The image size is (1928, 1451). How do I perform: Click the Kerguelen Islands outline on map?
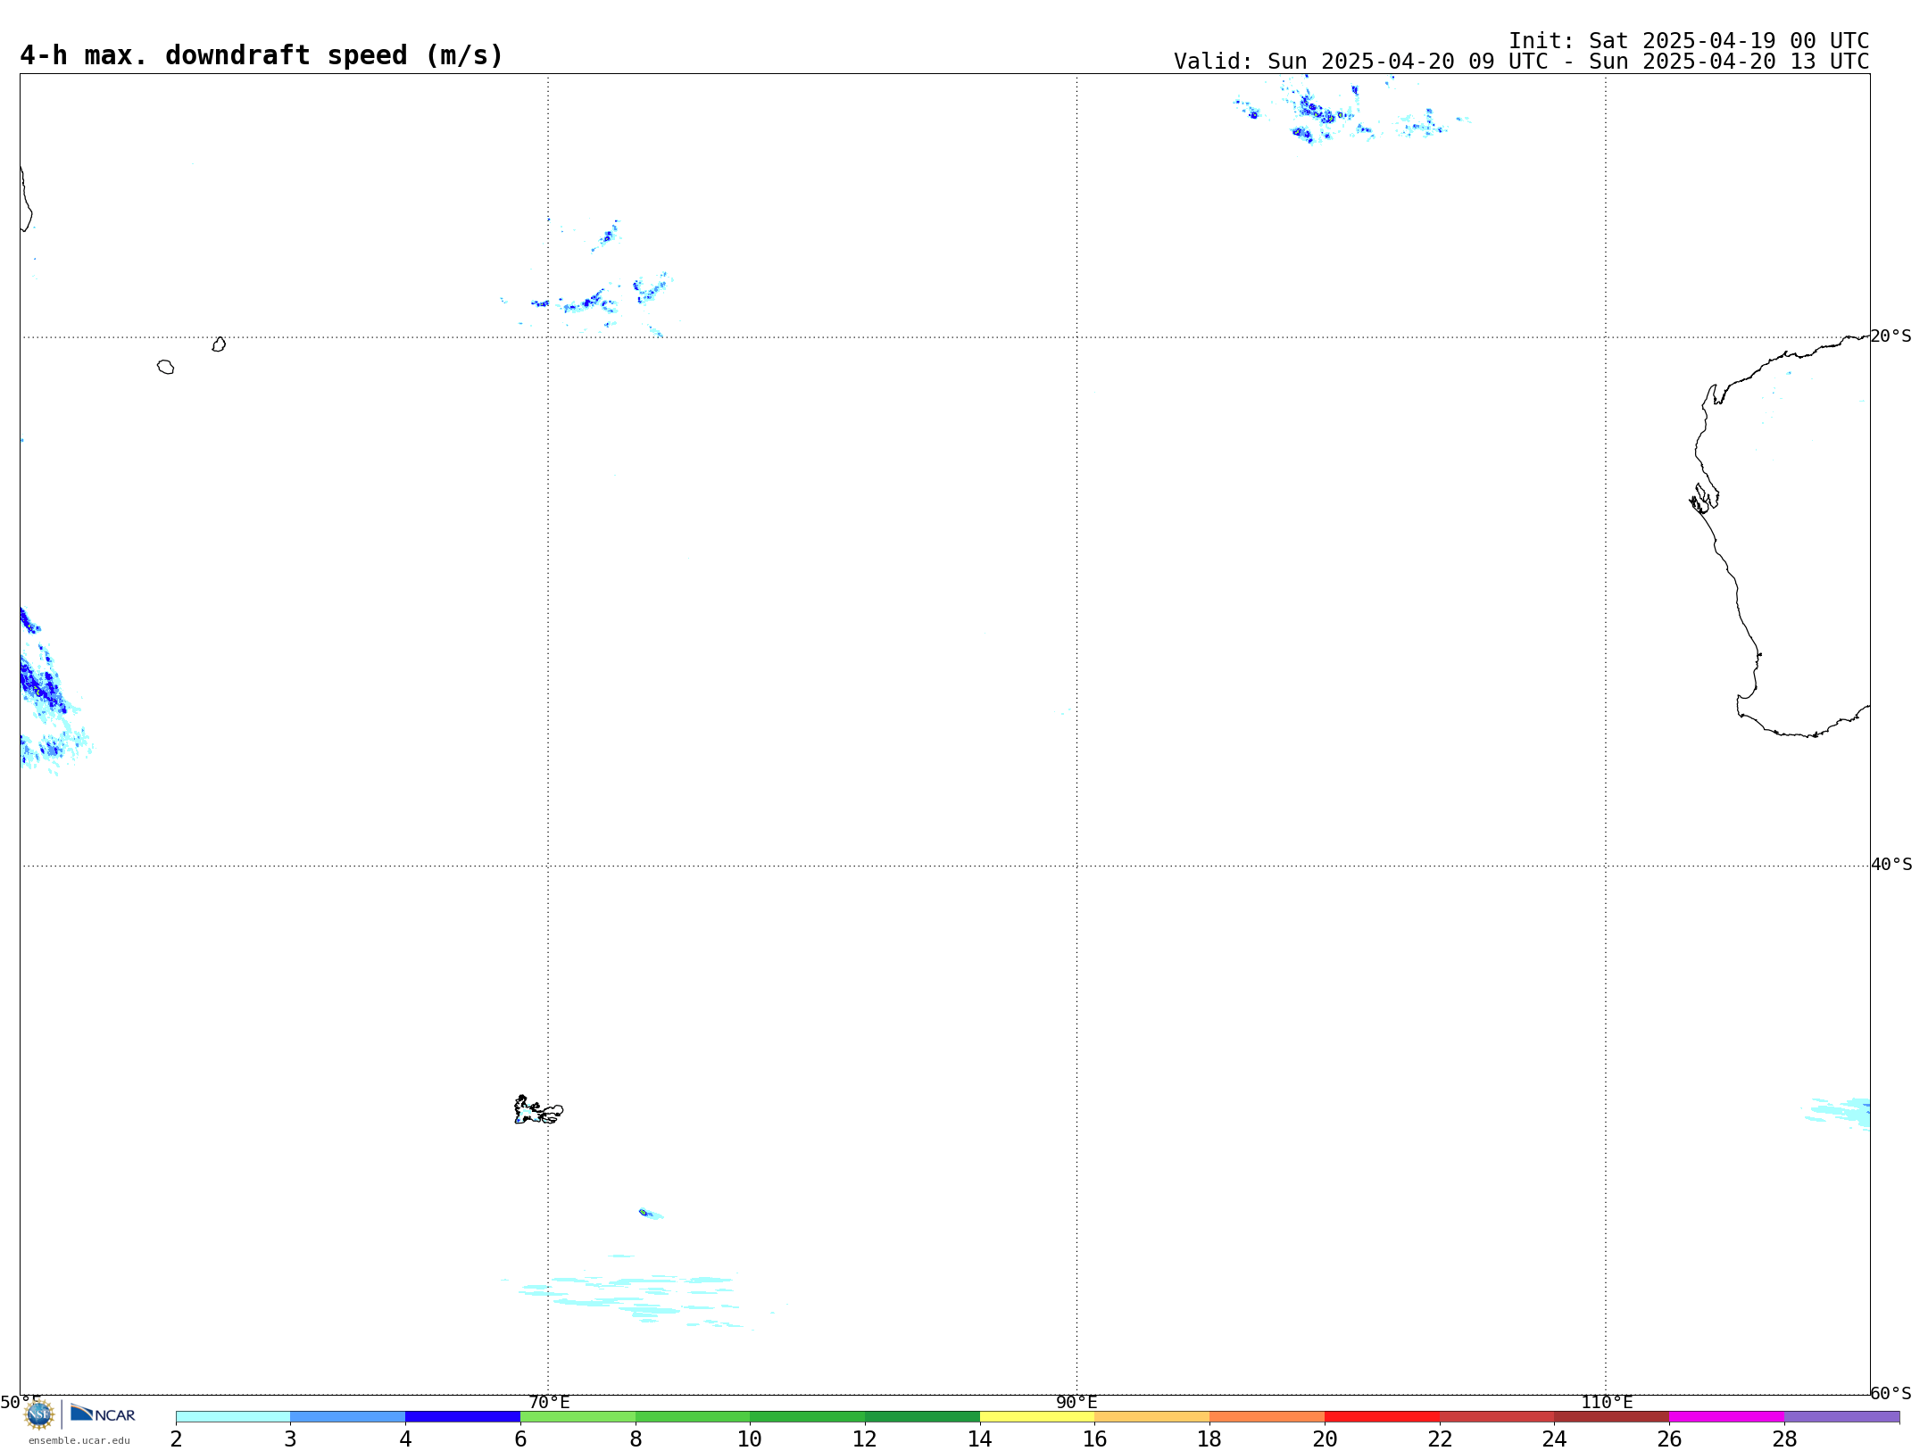point(538,1110)
